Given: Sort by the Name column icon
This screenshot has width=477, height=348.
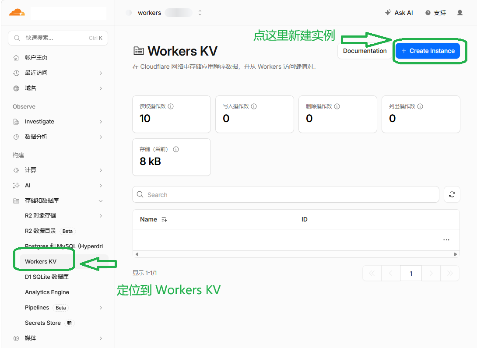Looking at the screenshot, I should (x=164, y=220).
